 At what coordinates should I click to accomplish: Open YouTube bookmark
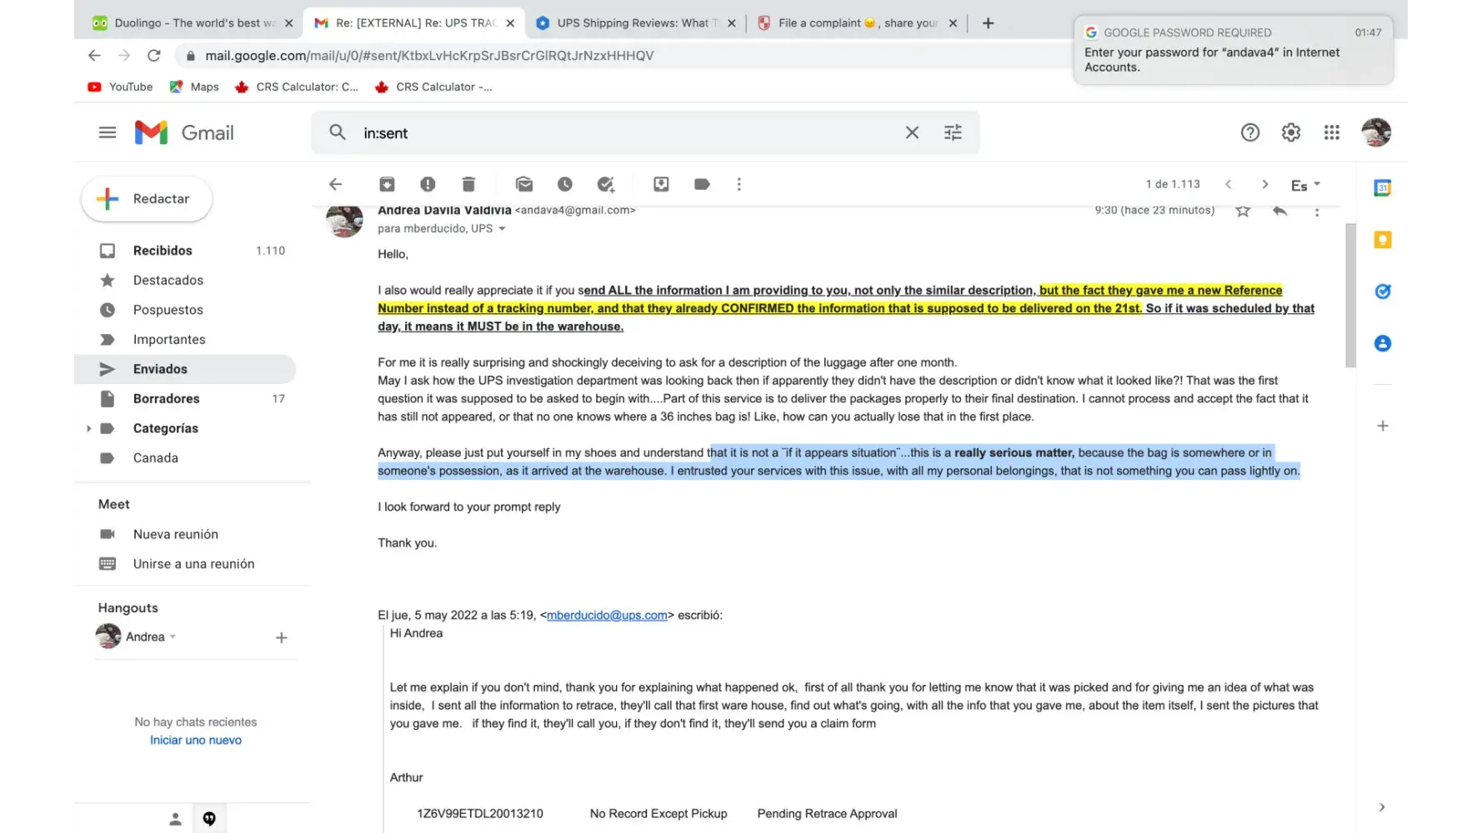120,87
